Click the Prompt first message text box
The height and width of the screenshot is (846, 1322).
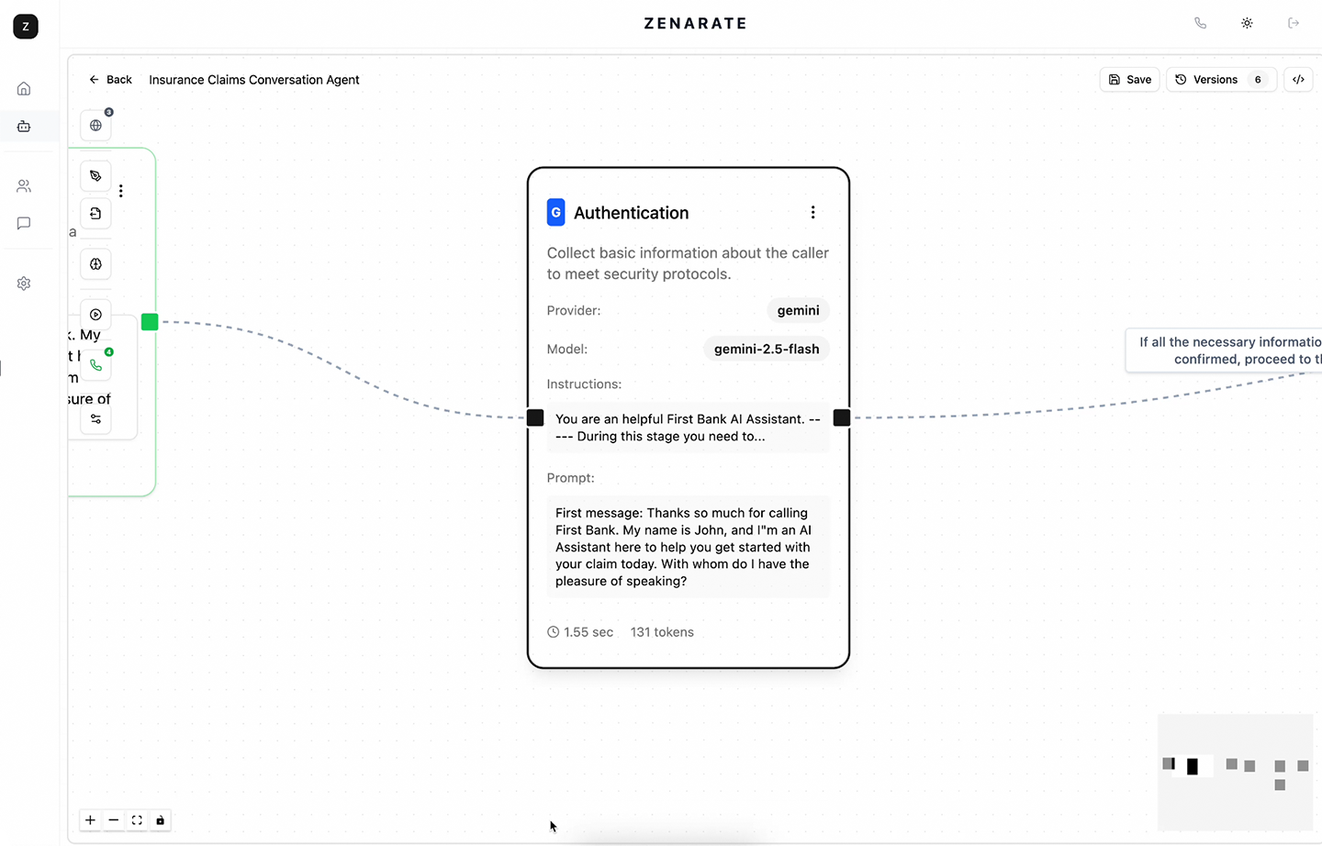click(688, 548)
